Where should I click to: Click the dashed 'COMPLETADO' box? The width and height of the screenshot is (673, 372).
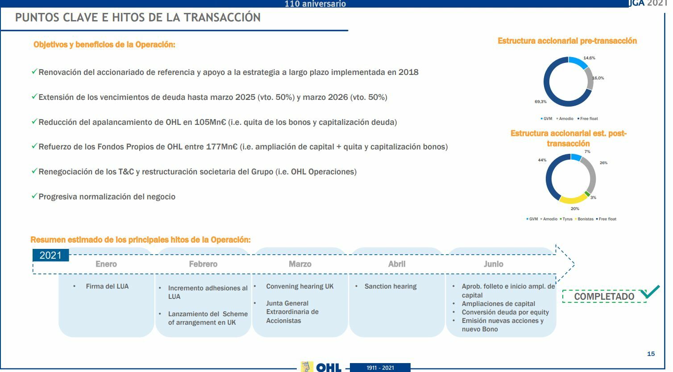pyautogui.click(x=604, y=296)
